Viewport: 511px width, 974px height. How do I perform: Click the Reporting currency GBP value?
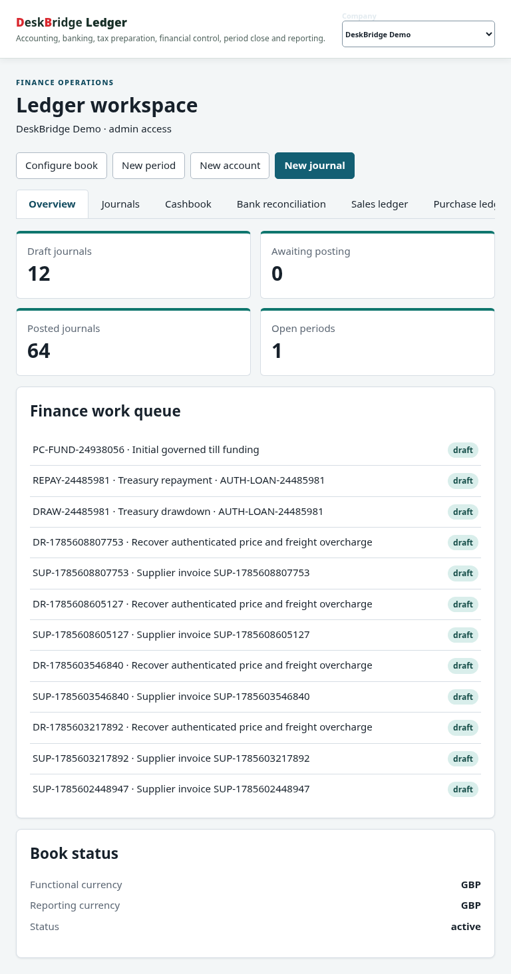[x=471, y=905]
